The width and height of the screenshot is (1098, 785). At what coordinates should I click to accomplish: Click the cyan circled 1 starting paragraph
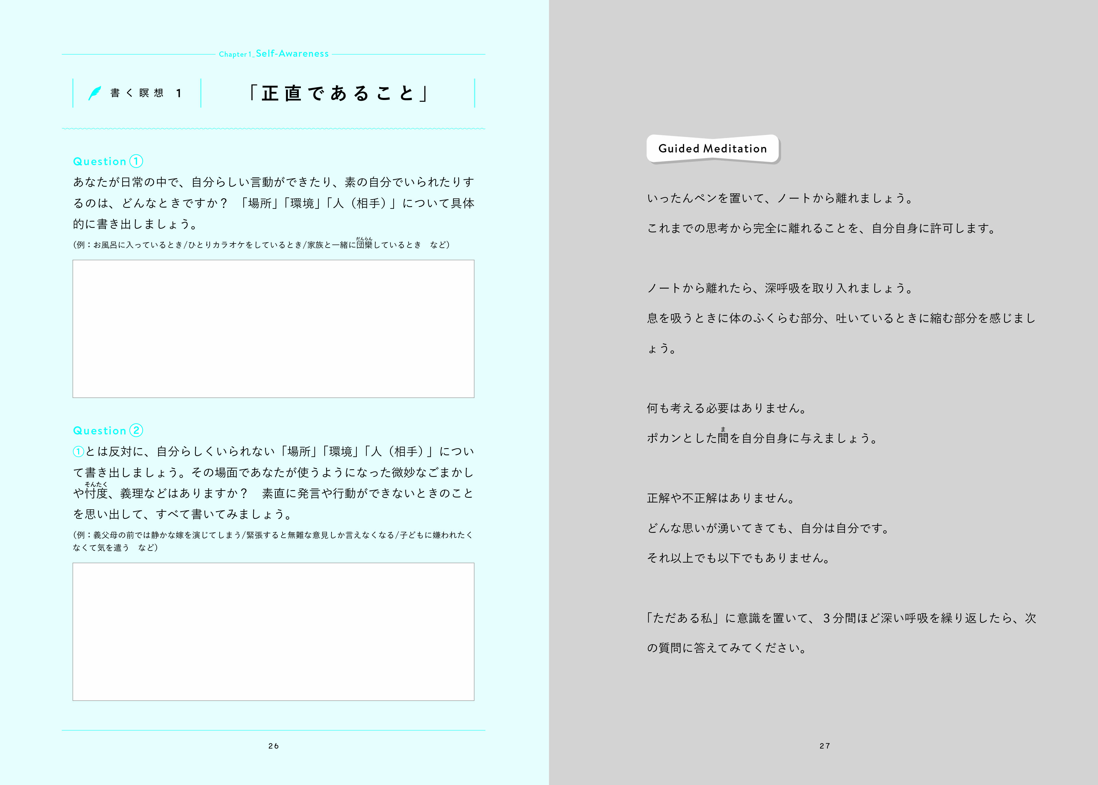point(78,452)
